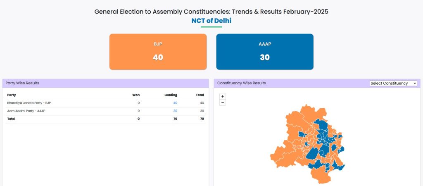Click the NCT of Delhi heading

[x=211, y=20]
